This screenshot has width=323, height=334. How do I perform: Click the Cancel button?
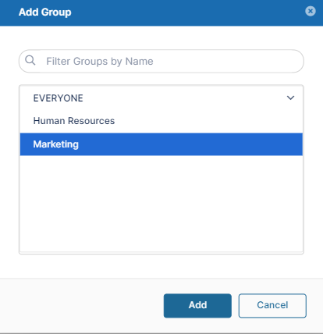[x=272, y=306]
